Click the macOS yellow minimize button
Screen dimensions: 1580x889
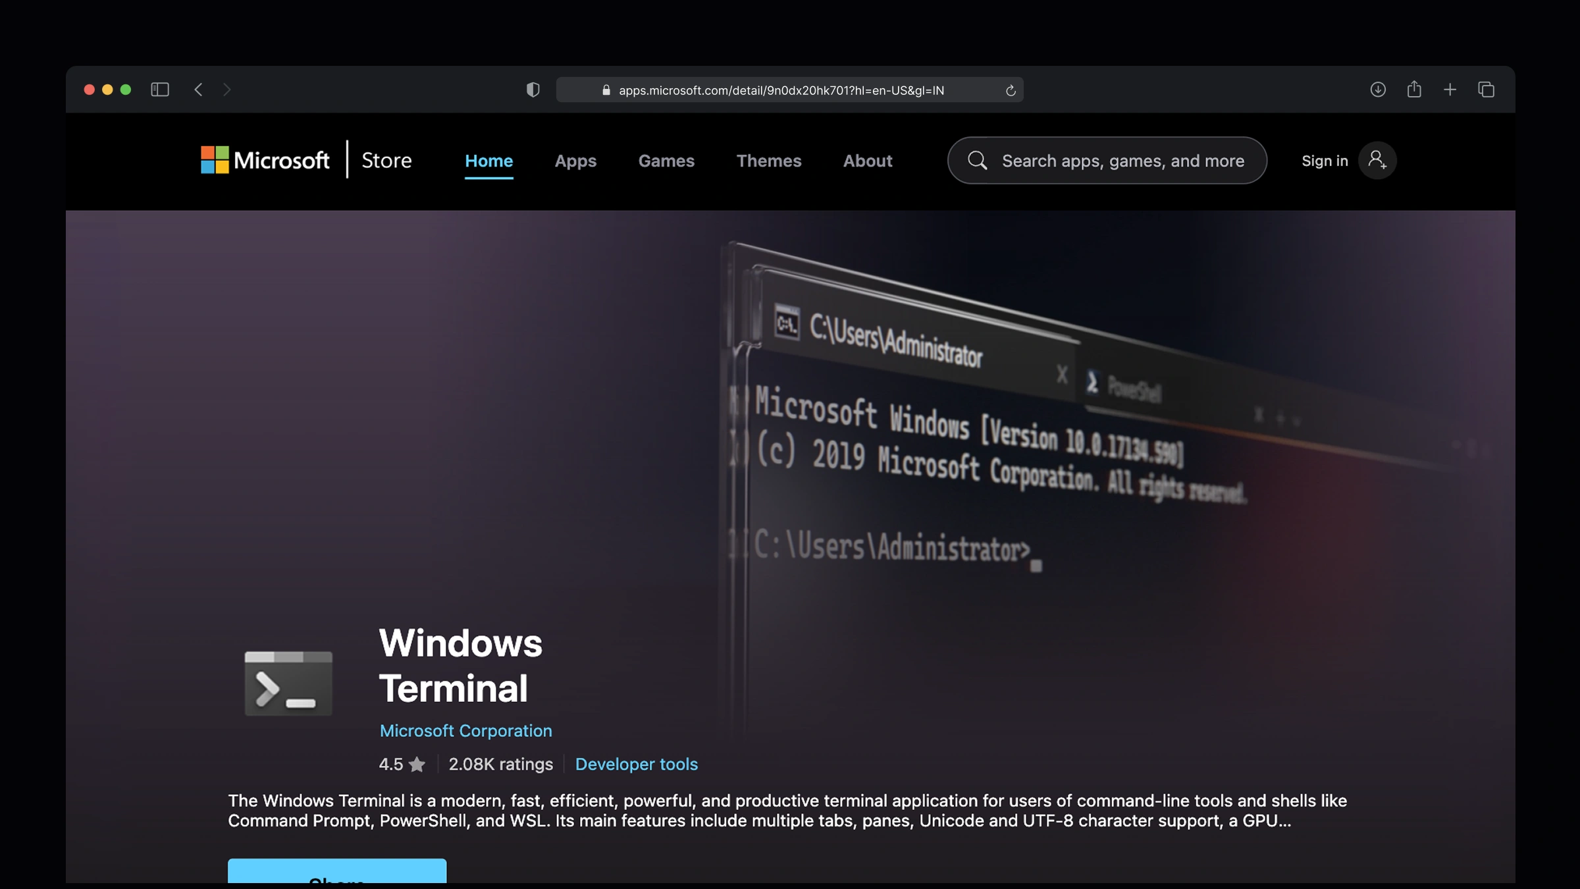click(x=107, y=90)
